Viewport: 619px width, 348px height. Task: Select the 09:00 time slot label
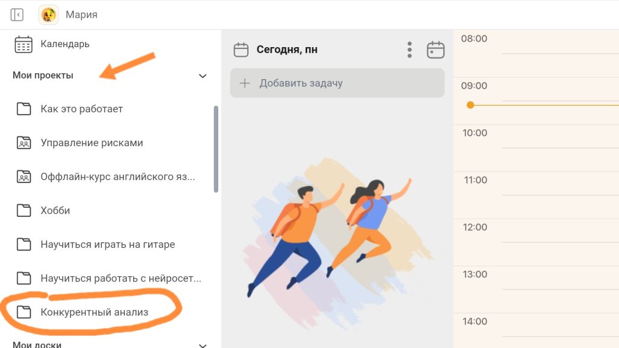point(474,86)
